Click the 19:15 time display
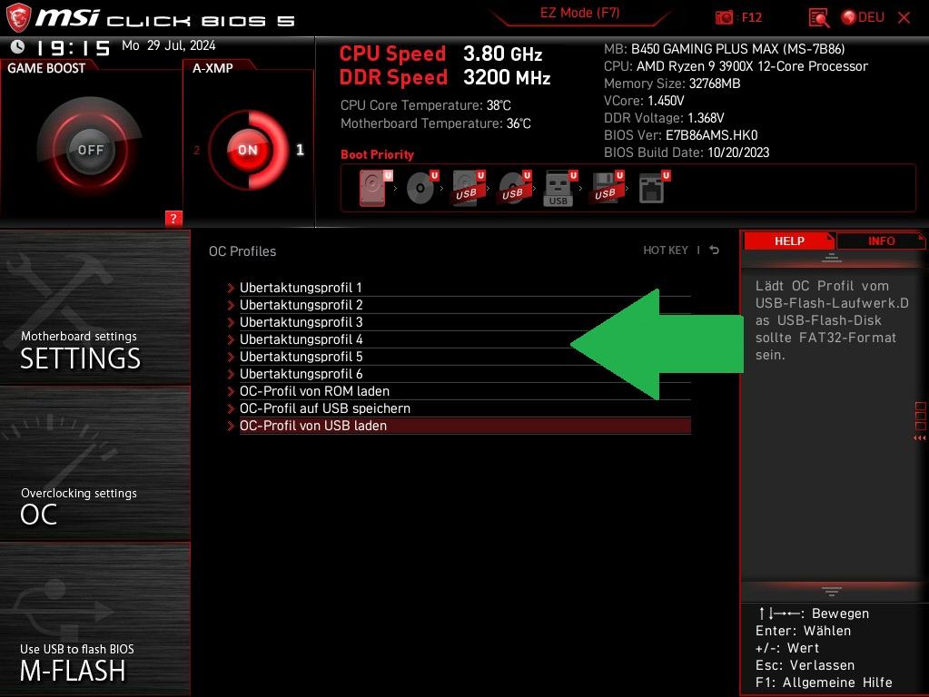 pos(73,48)
